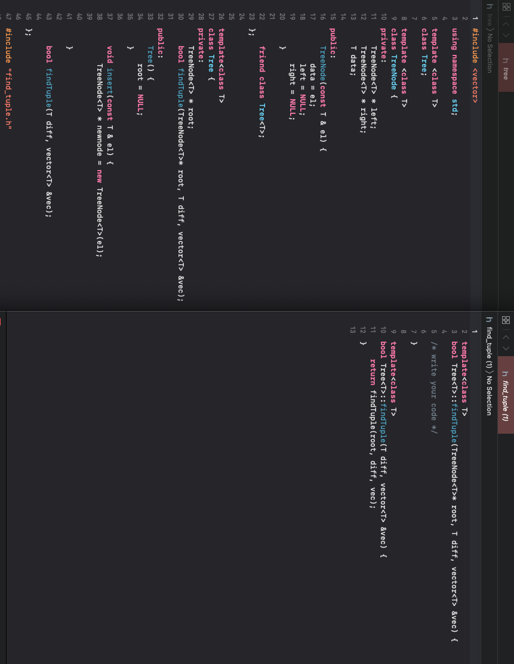Open 'No Selection' dropdown in tree breadcrumb

tap(490, 52)
